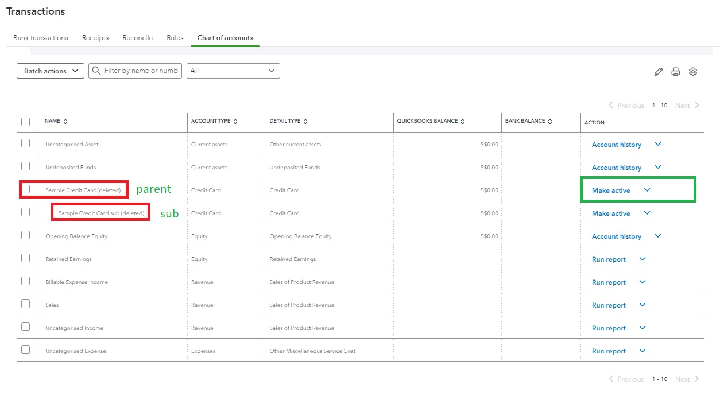Open the Reconcile tab

pos(137,38)
